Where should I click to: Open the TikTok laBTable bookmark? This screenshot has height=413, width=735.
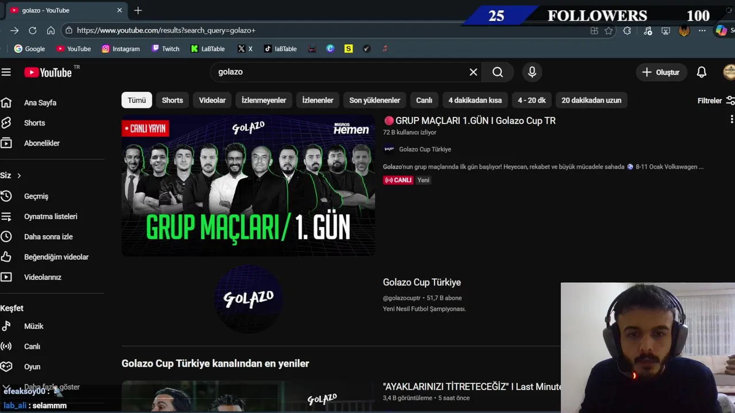pyautogui.click(x=280, y=49)
